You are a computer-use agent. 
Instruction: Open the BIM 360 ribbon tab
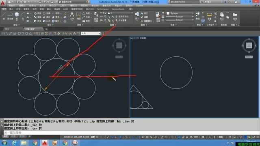point(90,9)
